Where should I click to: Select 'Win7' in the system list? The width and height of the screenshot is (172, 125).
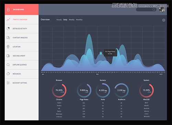(x=147, y=103)
